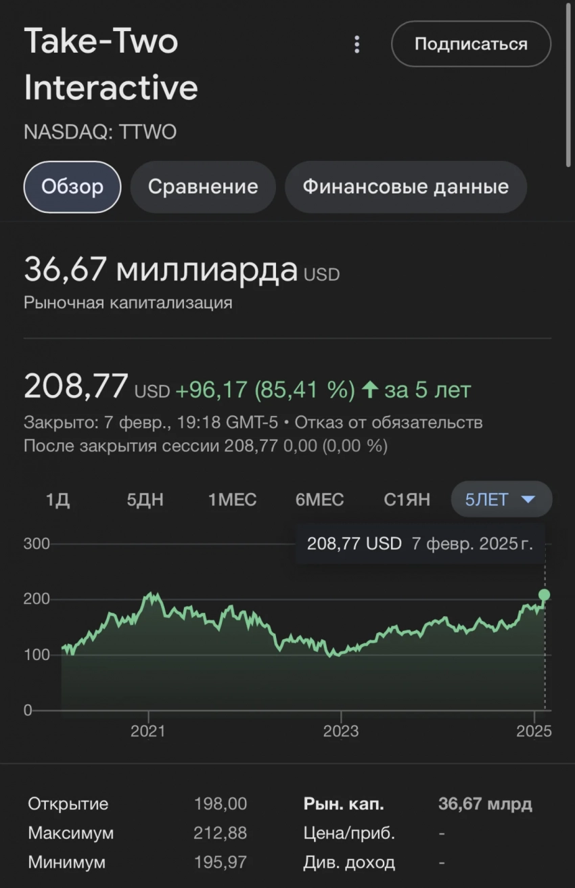
Task: Switch to the Обзор tab
Action: (x=72, y=187)
